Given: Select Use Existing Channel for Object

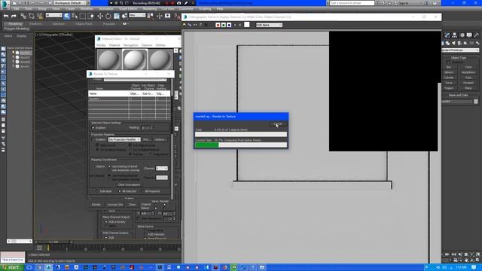Looking at the screenshot, I should [x=109, y=166].
